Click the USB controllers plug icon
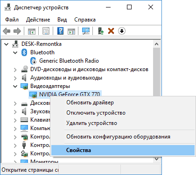The height and width of the screenshot is (175, 196). coord(24,145)
